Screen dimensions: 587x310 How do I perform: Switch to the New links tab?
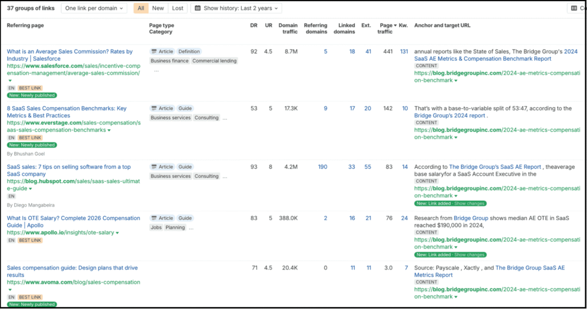point(158,8)
